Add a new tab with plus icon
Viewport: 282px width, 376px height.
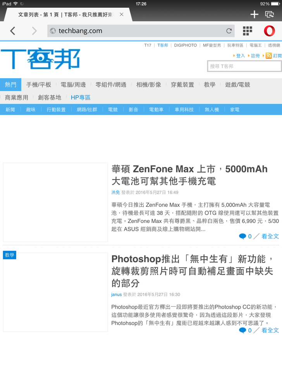[254, 14]
